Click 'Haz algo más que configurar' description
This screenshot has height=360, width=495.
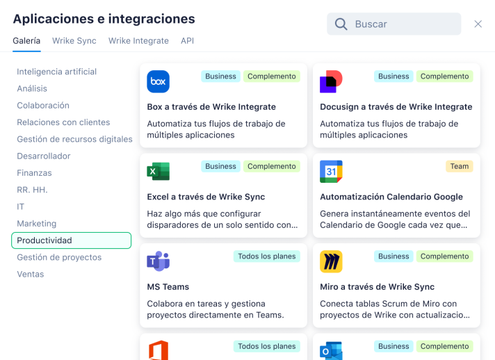222,220
